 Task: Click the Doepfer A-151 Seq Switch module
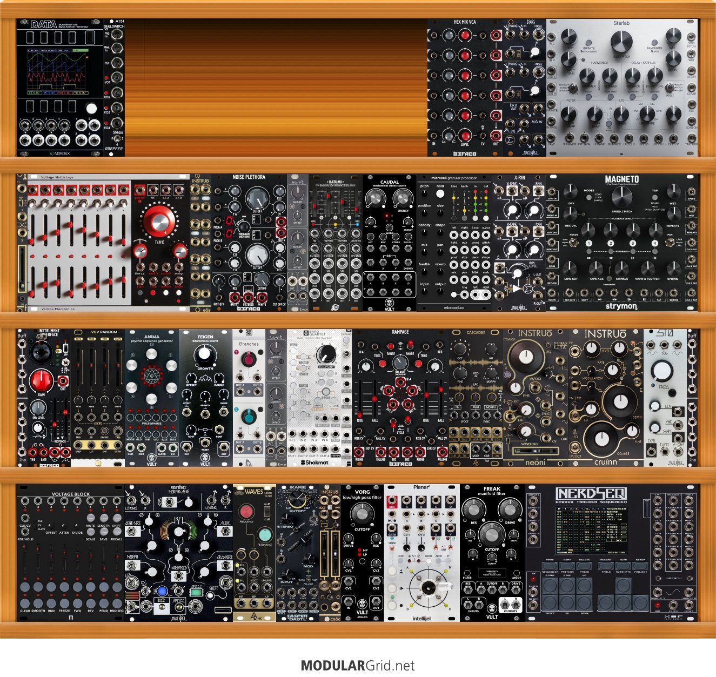(x=113, y=88)
